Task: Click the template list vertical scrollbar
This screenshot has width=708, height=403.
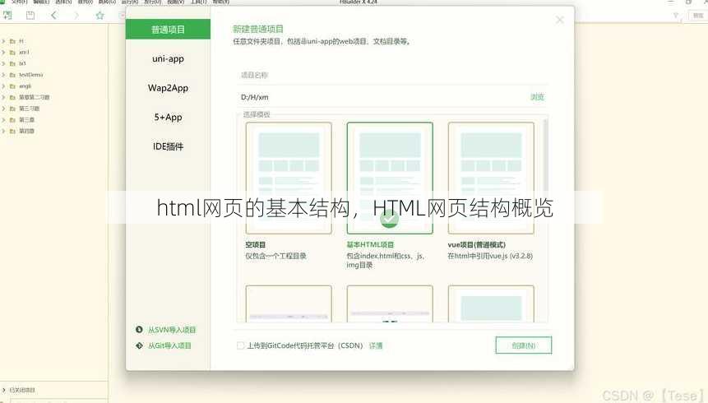Action: coord(545,154)
